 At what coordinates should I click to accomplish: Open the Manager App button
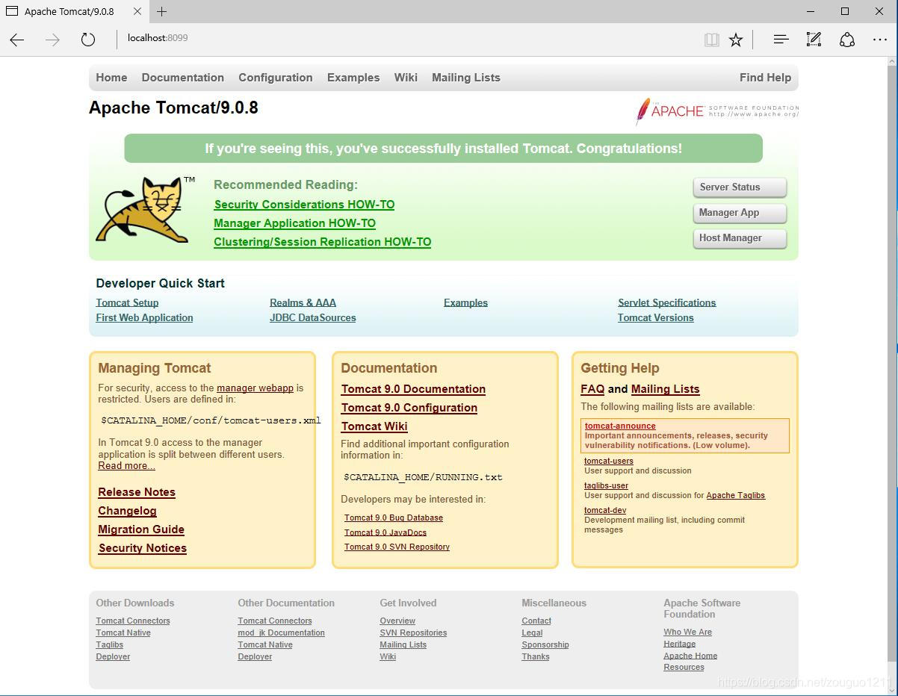pyautogui.click(x=740, y=213)
